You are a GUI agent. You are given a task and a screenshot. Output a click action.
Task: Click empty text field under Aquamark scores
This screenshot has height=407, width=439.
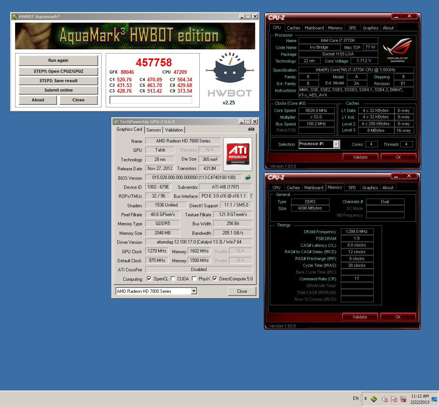pyautogui.click(x=151, y=100)
